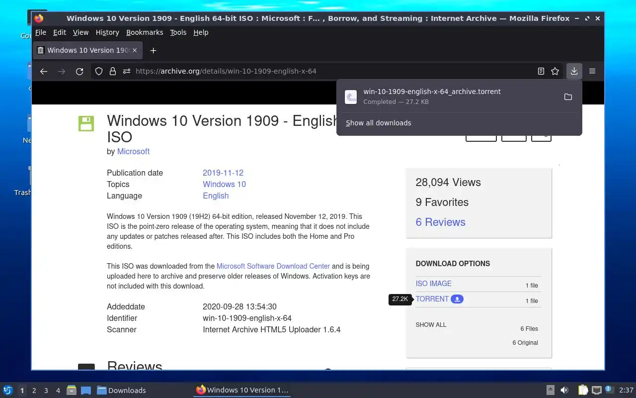Click the show desktop icon in taskbar

[85, 390]
